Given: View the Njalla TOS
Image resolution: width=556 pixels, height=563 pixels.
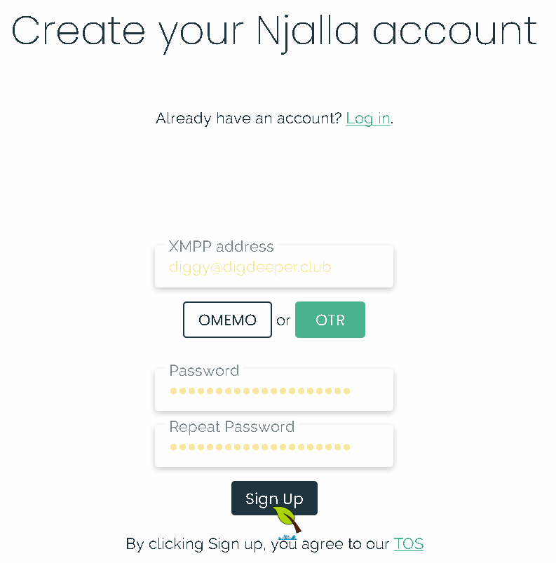Looking at the screenshot, I should coord(409,544).
